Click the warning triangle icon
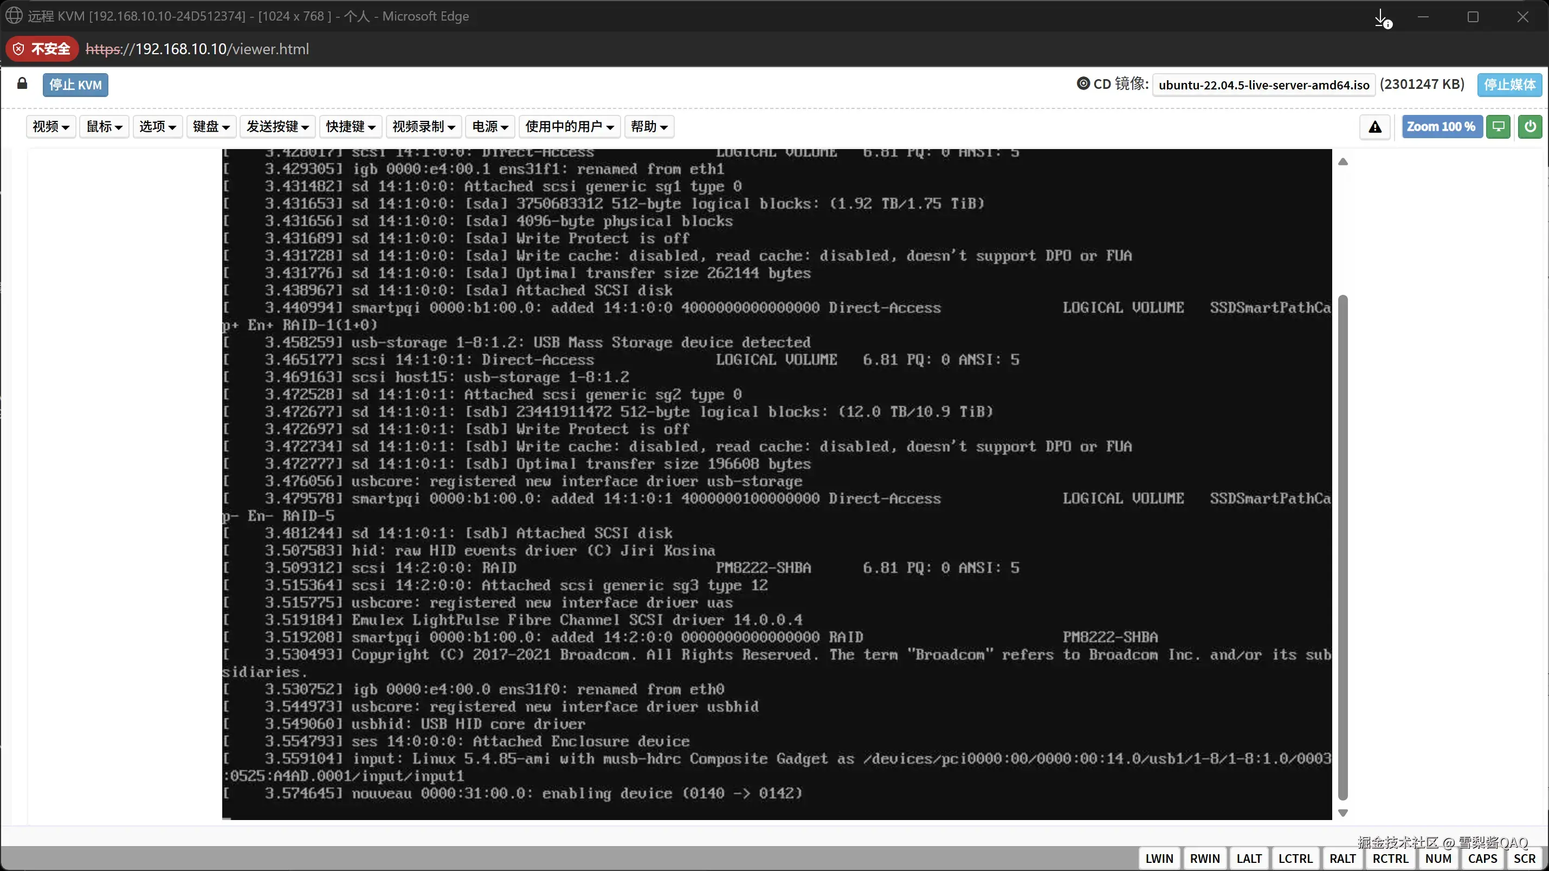The width and height of the screenshot is (1549, 871). click(1374, 127)
